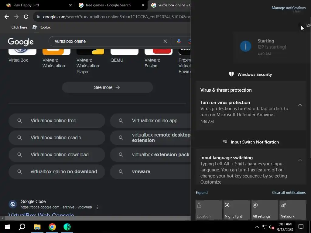Toggle the Location quick action
Image resolution: width=311 pixels, height=233 pixels.
(209, 210)
